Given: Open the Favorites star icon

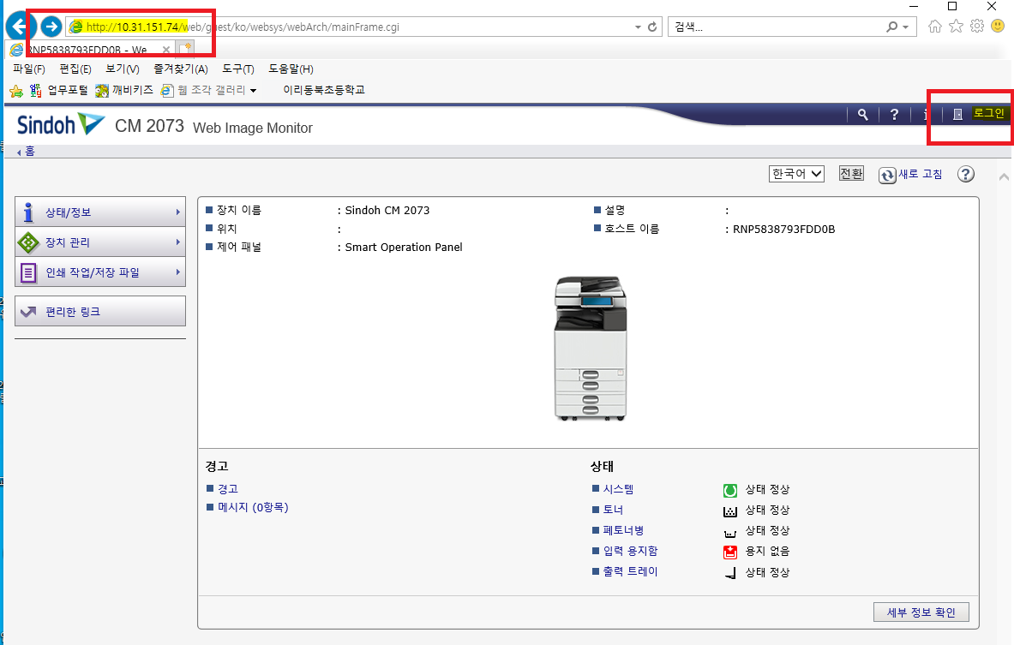Looking at the screenshot, I should click(956, 26).
